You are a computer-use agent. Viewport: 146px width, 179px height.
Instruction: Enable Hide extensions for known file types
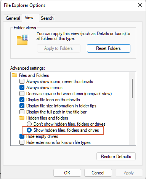pyautogui.click(x=22, y=142)
